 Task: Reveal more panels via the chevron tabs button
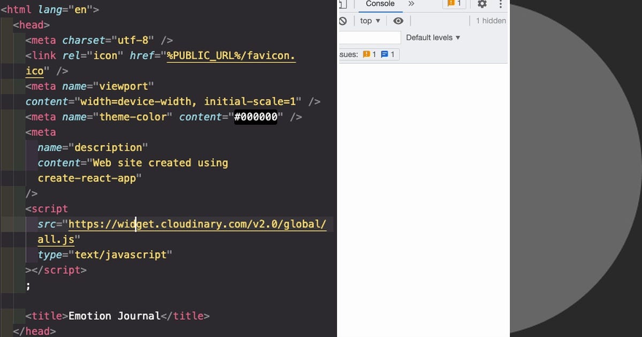click(411, 4)
